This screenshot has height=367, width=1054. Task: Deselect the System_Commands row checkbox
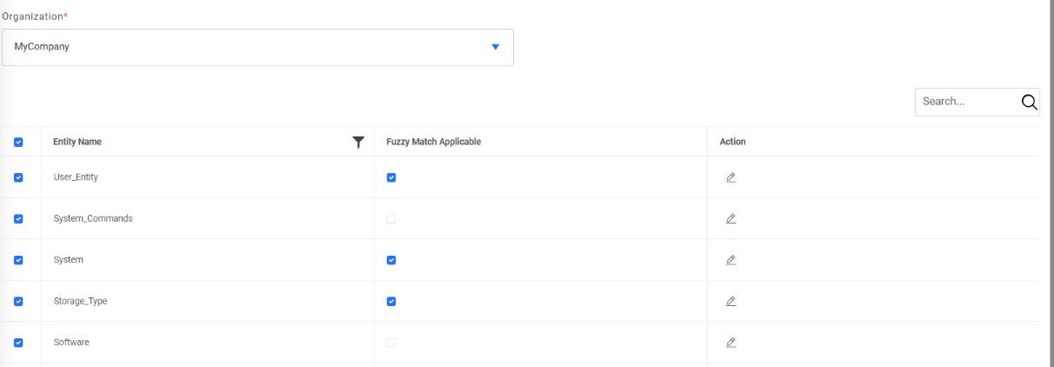[18, 219]
